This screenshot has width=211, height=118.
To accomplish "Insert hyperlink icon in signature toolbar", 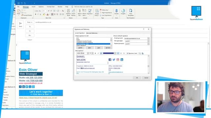I will pyautogui.click(x=143, y=53).
